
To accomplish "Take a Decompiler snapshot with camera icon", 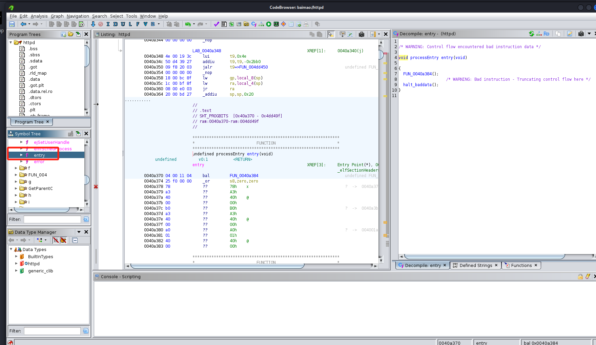I will (581, 34).
